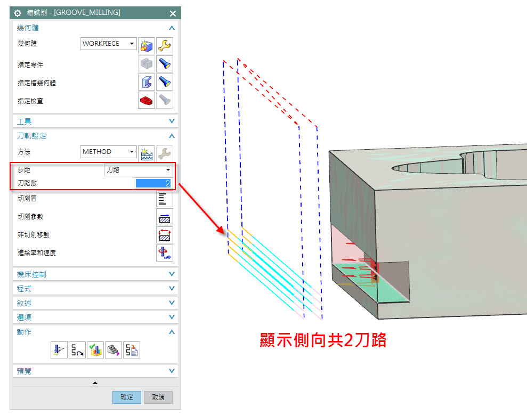
Task: Display the specified part with flashlight icon
Action: click(x=165, y=64)
